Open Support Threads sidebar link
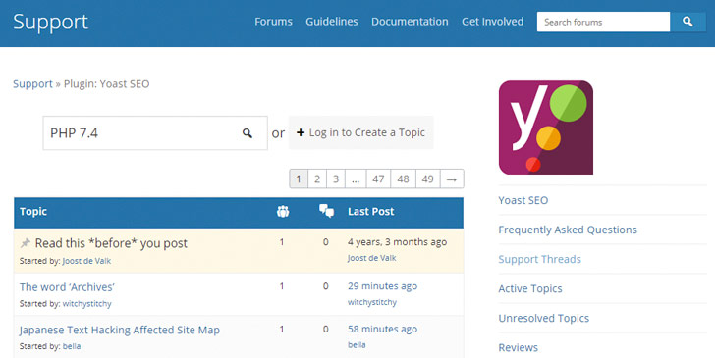 (539, 259)
